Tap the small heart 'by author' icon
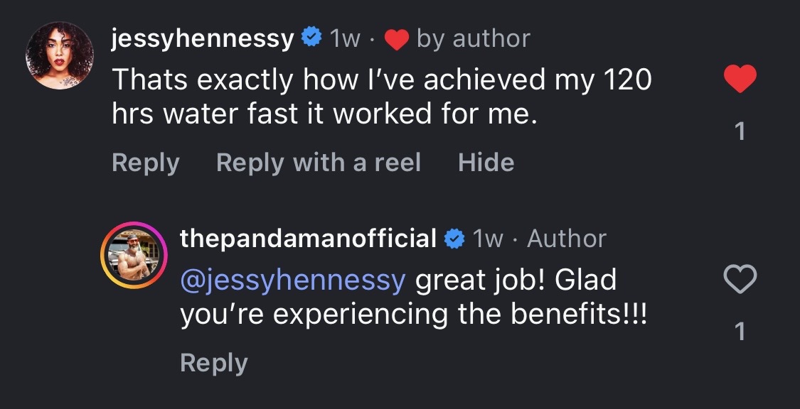Screen dimensions: 800x409 click(396, 40)
